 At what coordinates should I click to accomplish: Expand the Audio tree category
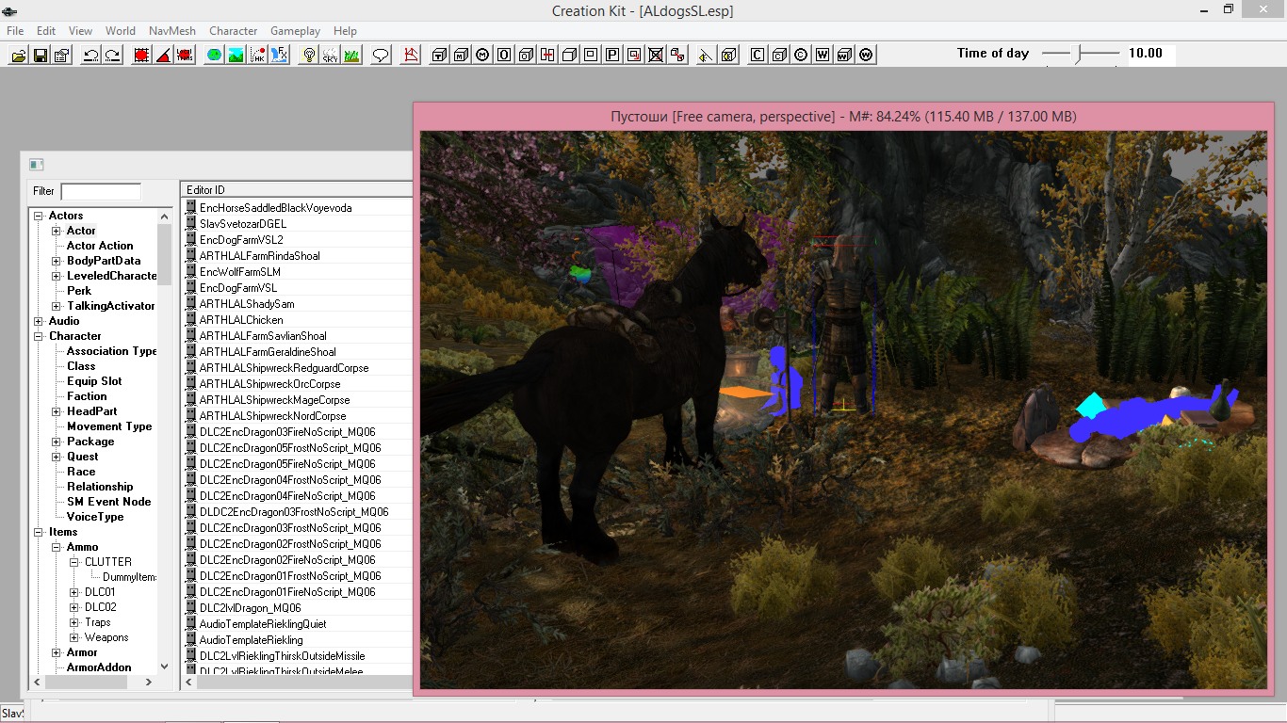point(39,321)
